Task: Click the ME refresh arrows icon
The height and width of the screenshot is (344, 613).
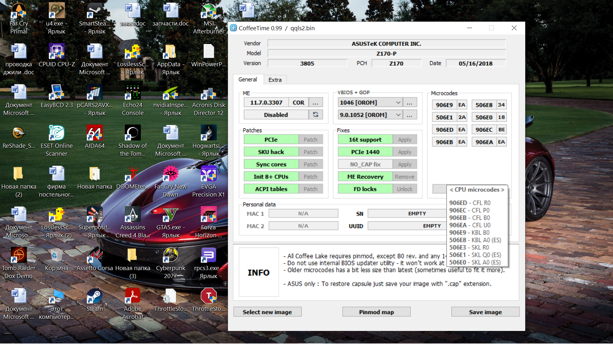Action: pos(315,115)
